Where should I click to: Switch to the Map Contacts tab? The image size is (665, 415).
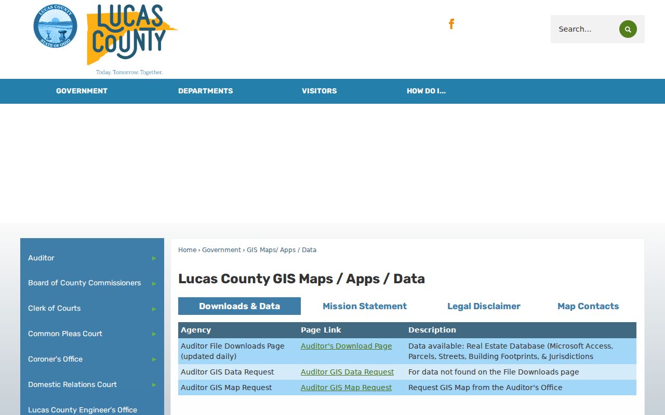tap(588, 306)
